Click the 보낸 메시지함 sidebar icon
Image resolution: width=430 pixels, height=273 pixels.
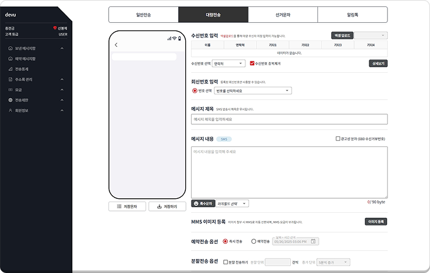pos(10,48)
